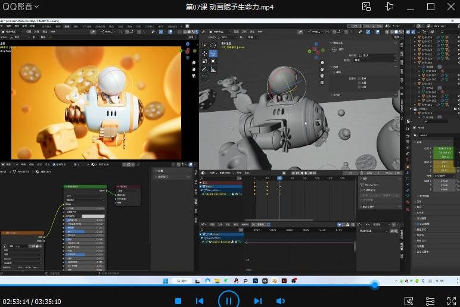
Task: Skip to the previous video
Action: [200, 301]
